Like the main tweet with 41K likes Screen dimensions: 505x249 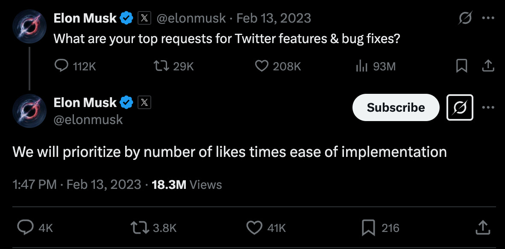click(266, 228)
